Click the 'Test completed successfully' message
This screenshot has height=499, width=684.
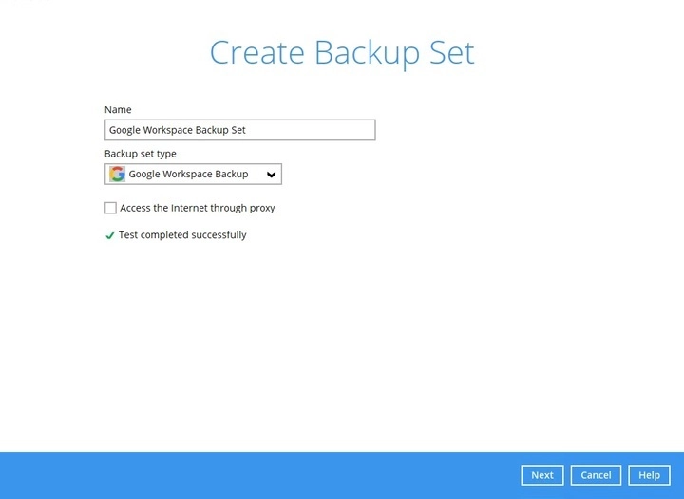pyautogui.click(x=181, y=235)
